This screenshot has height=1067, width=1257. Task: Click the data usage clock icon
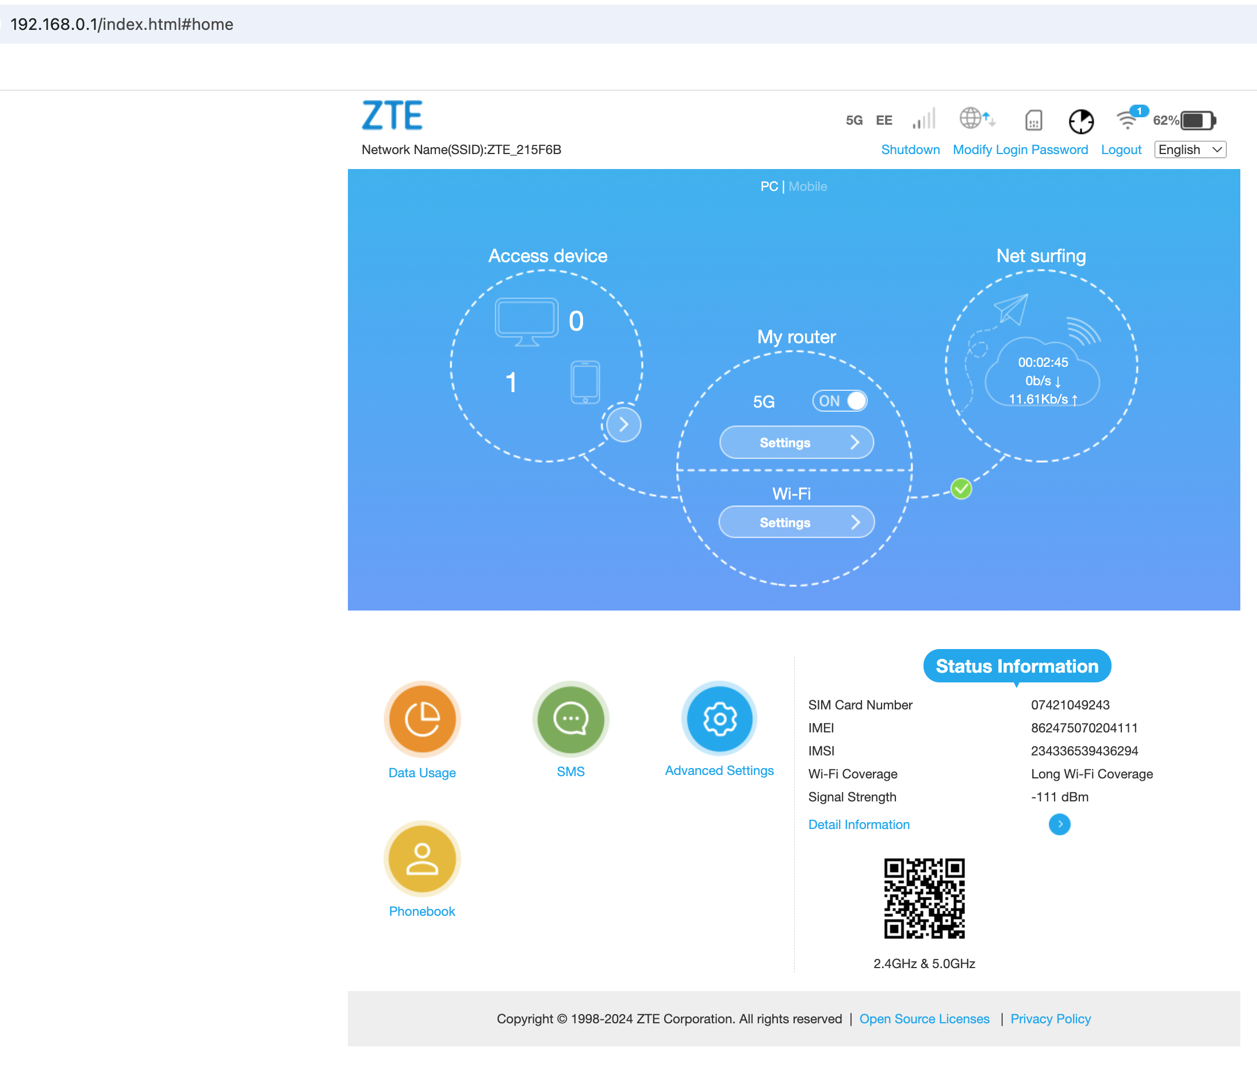(1081, 121)
